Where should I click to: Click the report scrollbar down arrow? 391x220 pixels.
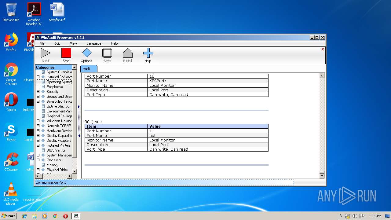click(x=322, y=176)
